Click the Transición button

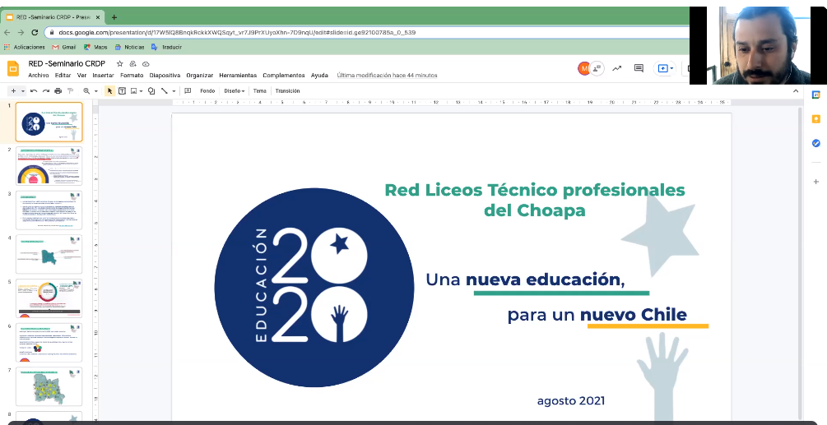coord(287,91)
